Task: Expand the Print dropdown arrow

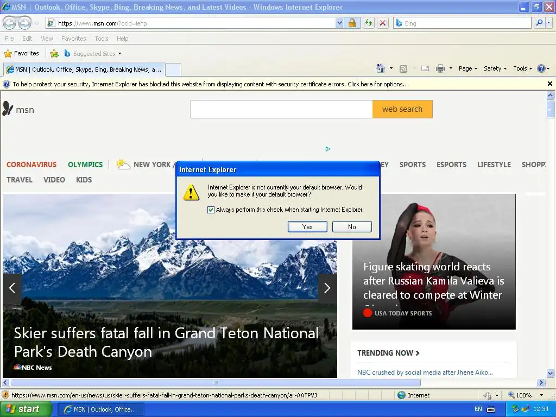Action: click(x=451, y=68)
